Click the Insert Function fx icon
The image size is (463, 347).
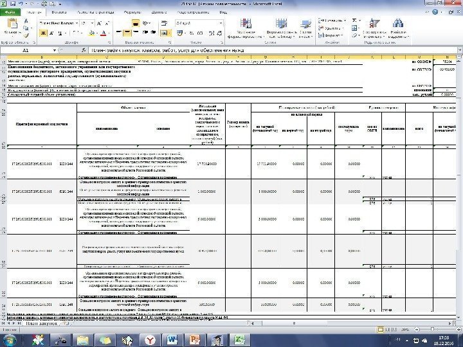point(84,51)
